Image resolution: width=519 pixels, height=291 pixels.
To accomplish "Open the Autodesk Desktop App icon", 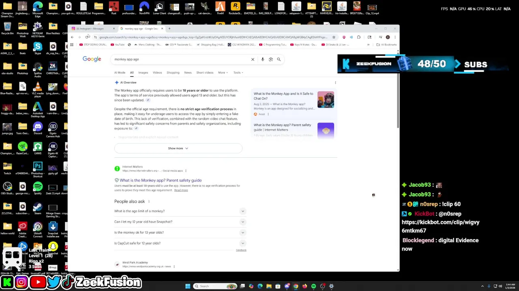I will pyautogui.click(x=38, y=110).
